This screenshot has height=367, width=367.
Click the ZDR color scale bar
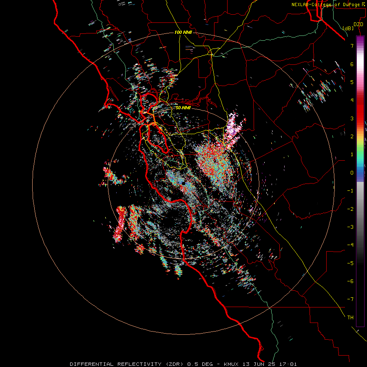[360, 181]
